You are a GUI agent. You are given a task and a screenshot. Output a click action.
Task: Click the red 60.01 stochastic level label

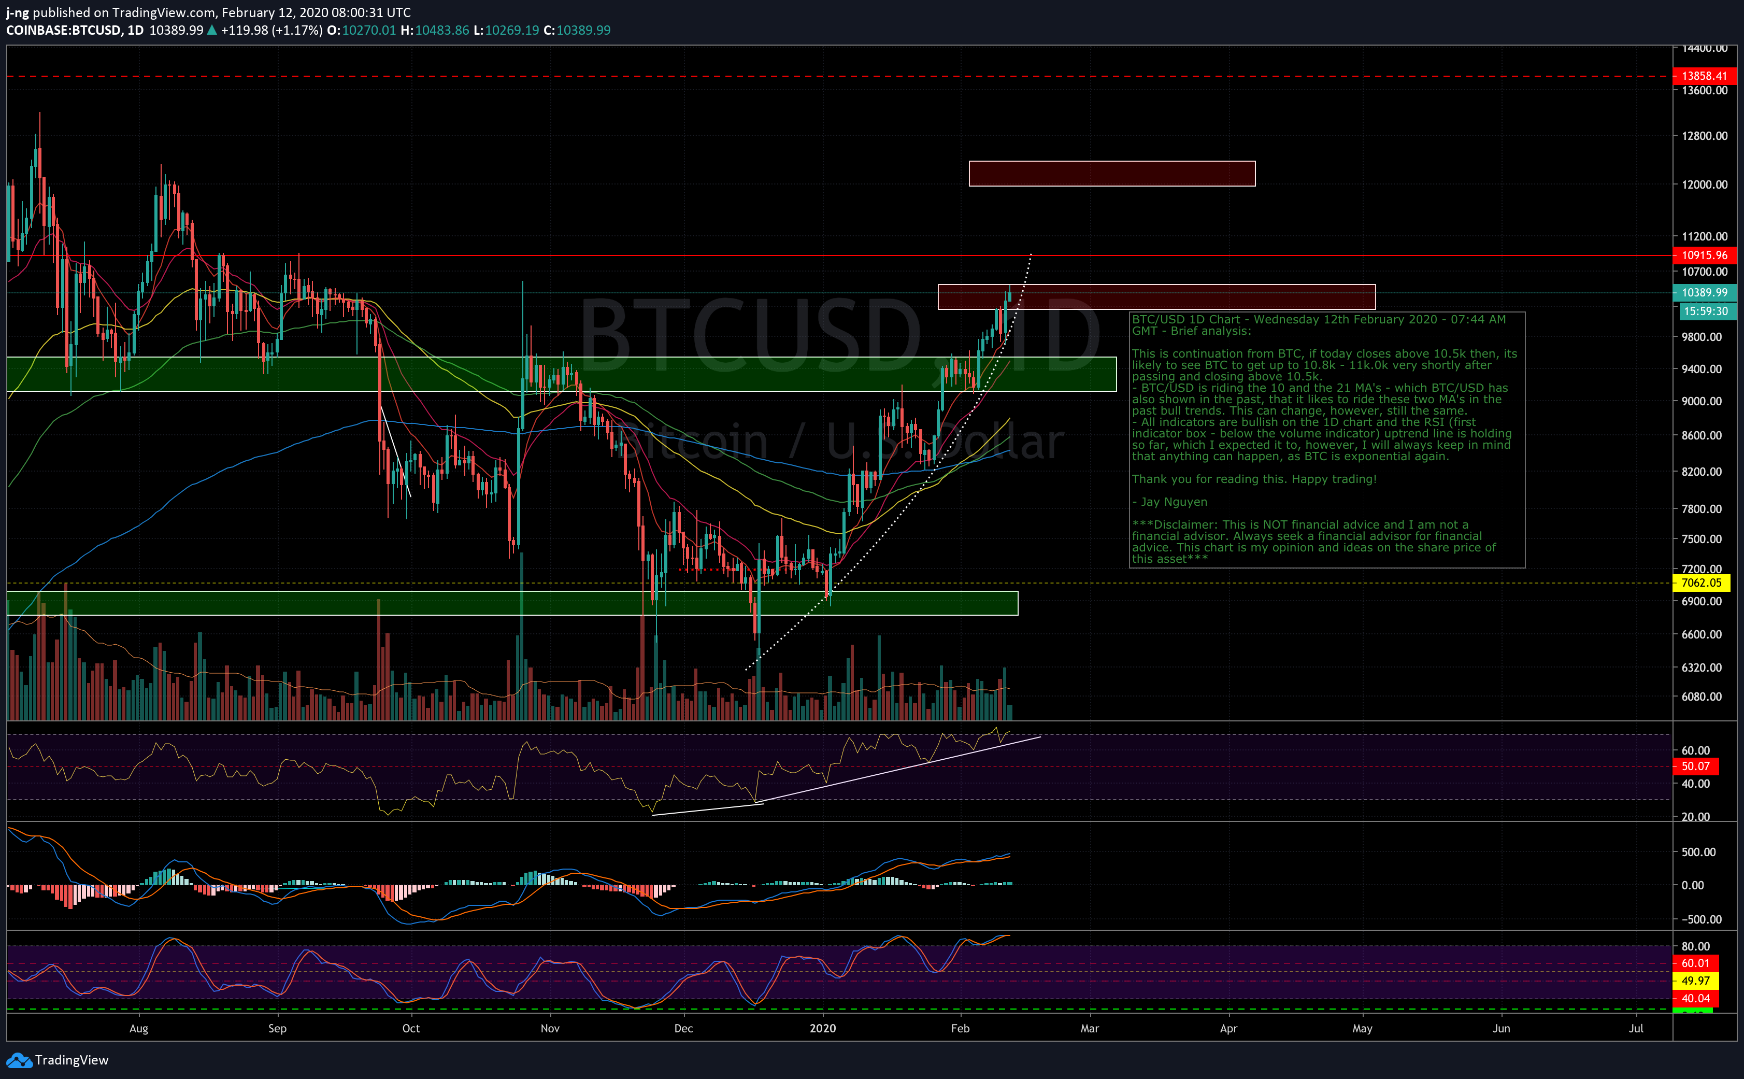1695,963
